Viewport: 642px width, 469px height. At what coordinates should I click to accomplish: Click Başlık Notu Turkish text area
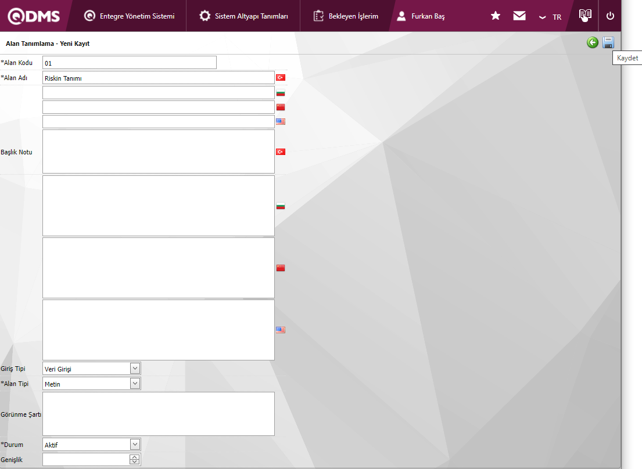(x=159, y=151)
